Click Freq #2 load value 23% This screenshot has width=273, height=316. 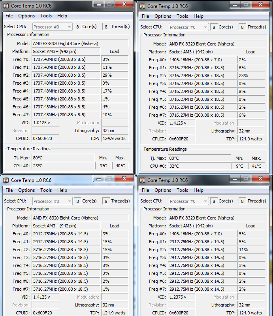coord(251,76)
